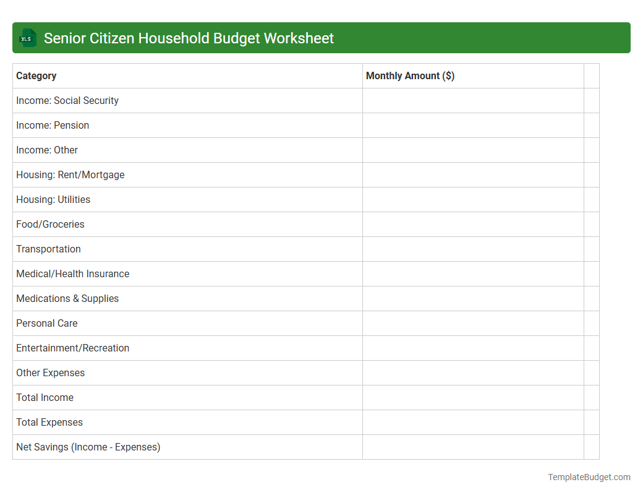Click the Total Expenses amount cell
The image size is (643, 495).
point(473,422)
